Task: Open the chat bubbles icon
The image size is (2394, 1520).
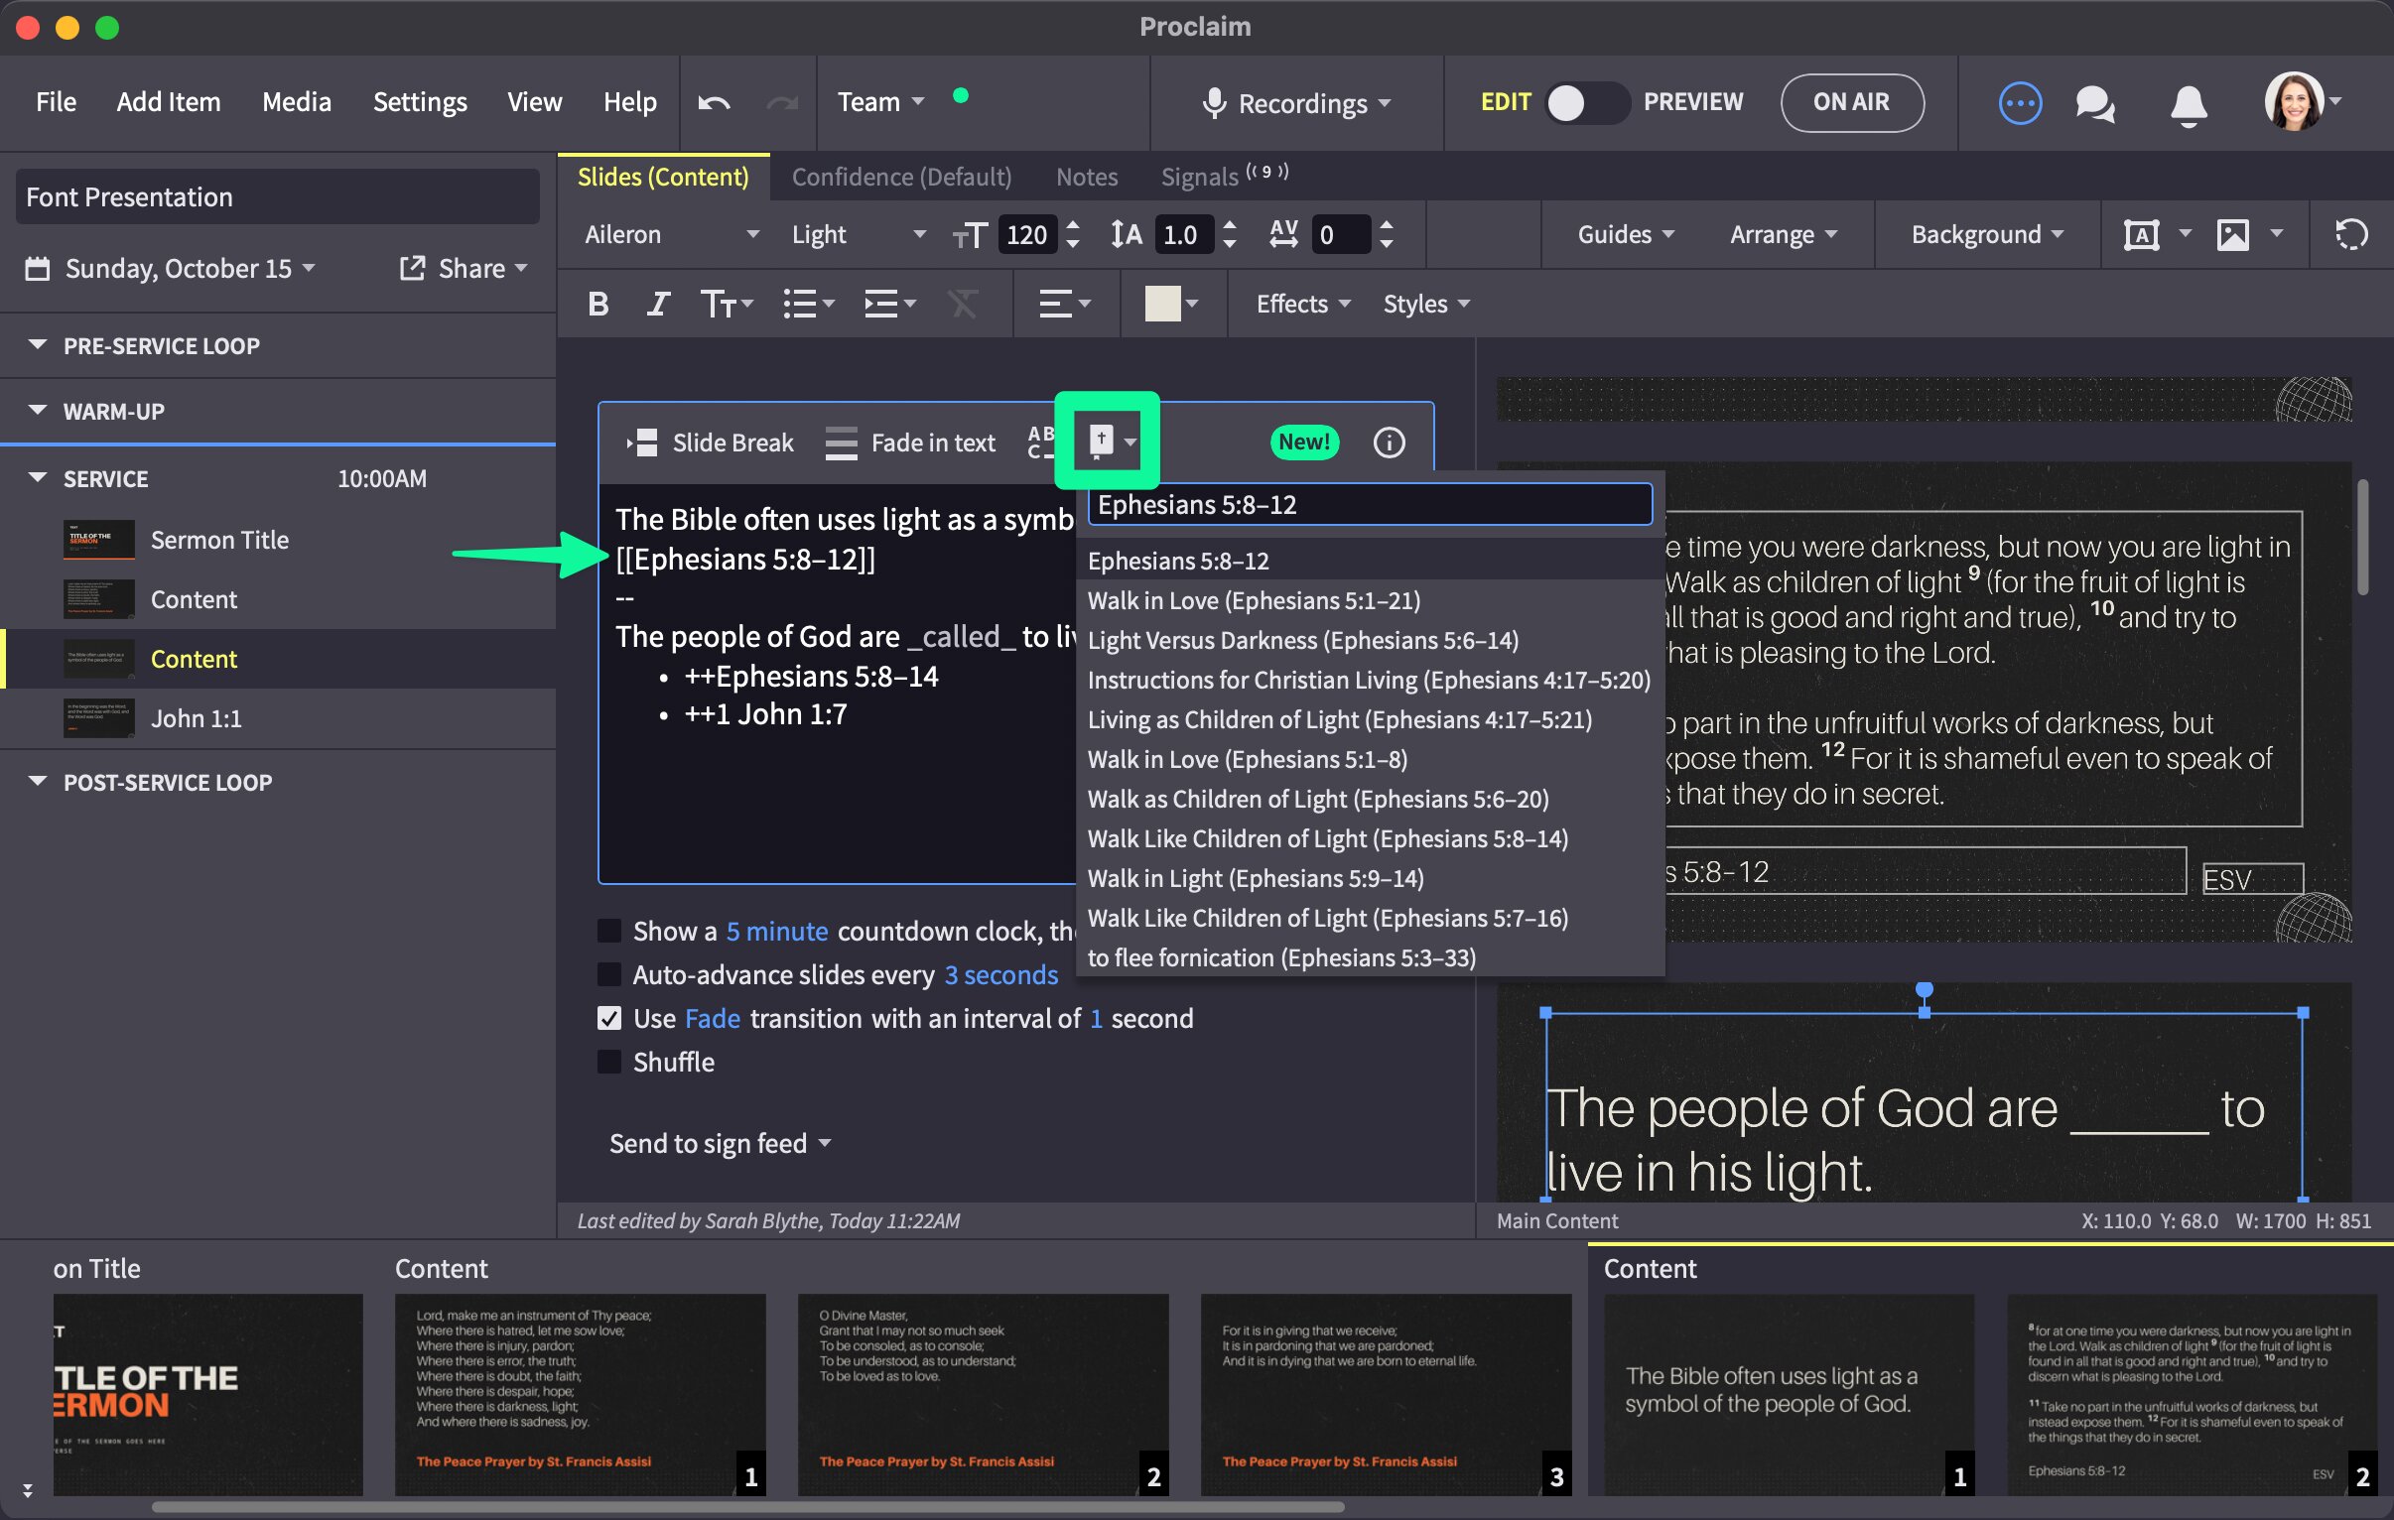Action: coord(2094,103)
